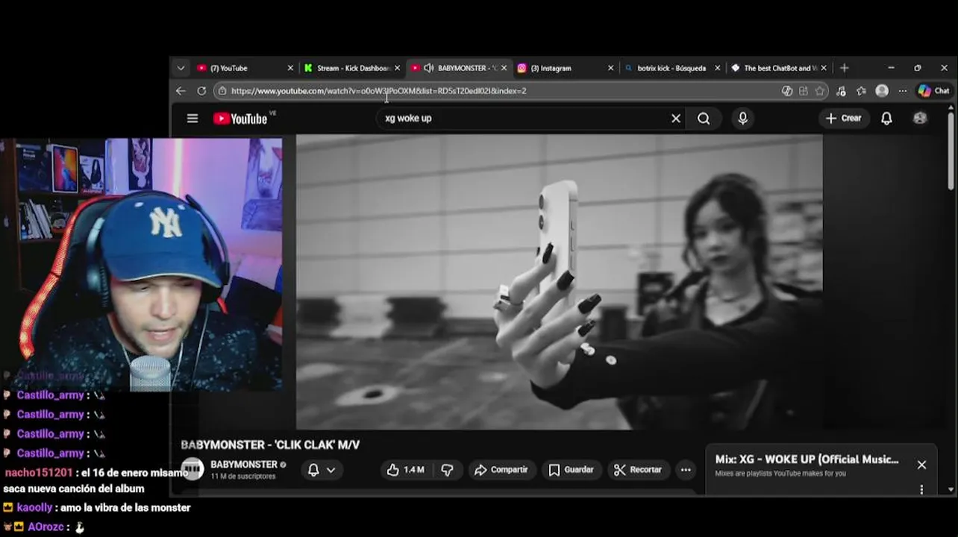Open the BABYMONSTER channel name link
This screenshot has width=958, height=537.
pos(244,465)
